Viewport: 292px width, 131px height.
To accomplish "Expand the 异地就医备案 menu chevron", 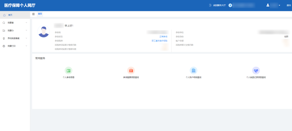I will point(26,38).
